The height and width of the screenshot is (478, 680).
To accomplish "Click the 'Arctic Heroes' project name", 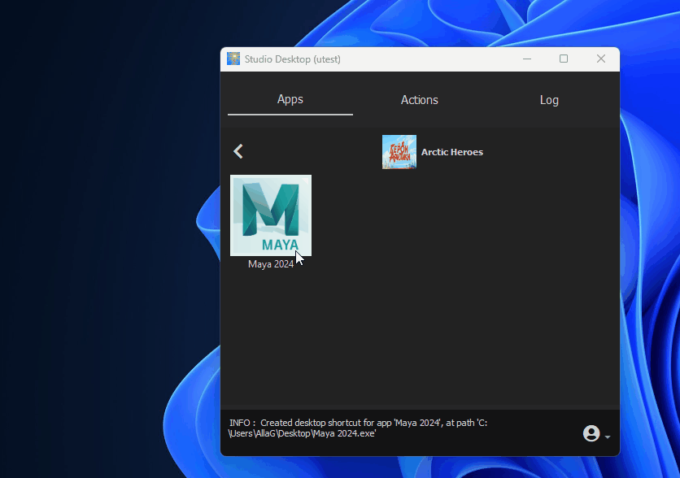I will 451,152.
